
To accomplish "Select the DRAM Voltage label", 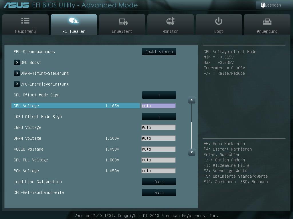I will coord(27,138).
